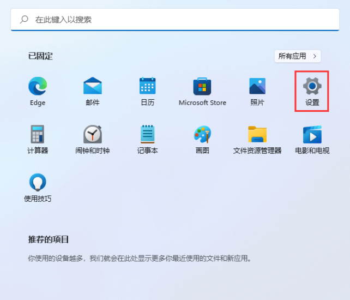Expand via the 所有应用 chevron arrow

[x=314, y=56]
